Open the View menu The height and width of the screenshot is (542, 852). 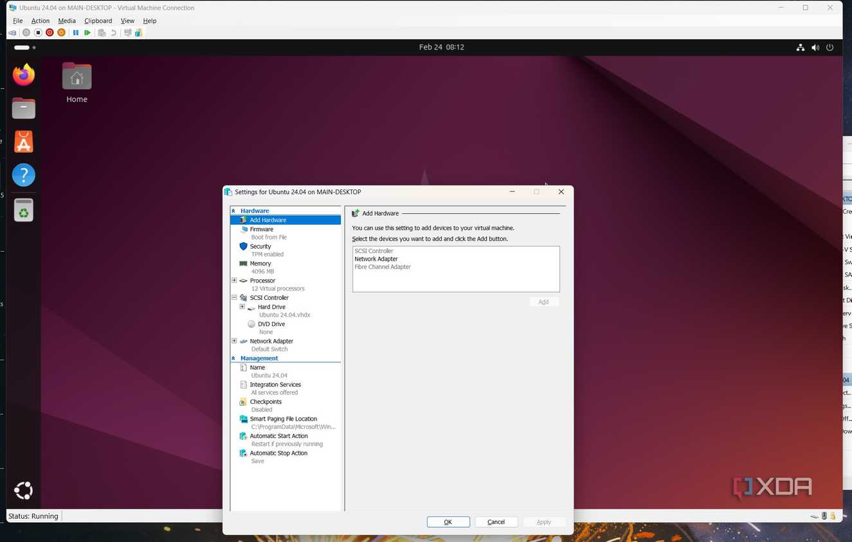[x=127, y=21]
